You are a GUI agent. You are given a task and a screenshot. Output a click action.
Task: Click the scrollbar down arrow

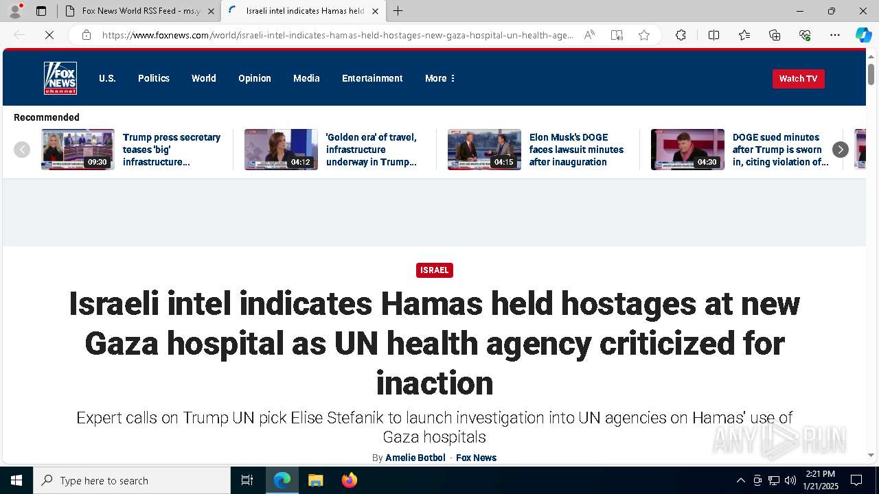[871, 455]
